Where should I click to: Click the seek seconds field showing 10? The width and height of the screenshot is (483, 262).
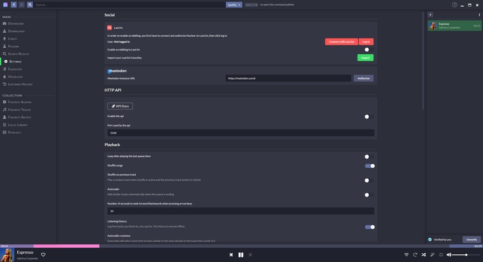(241, 211)
